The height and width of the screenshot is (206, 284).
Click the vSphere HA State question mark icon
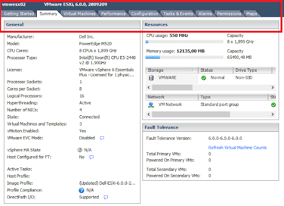point(80,150)
